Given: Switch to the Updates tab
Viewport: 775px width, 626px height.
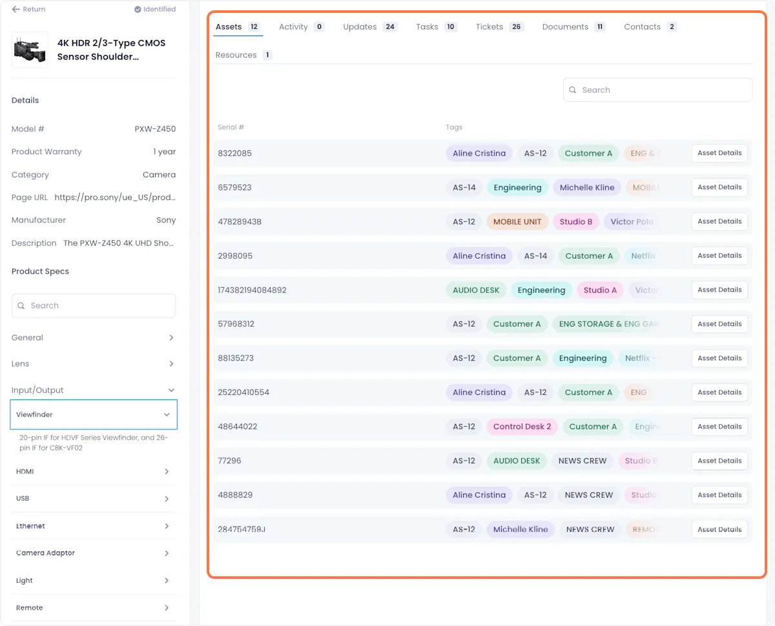Looking at the screenshot, I should pos(370,27).
